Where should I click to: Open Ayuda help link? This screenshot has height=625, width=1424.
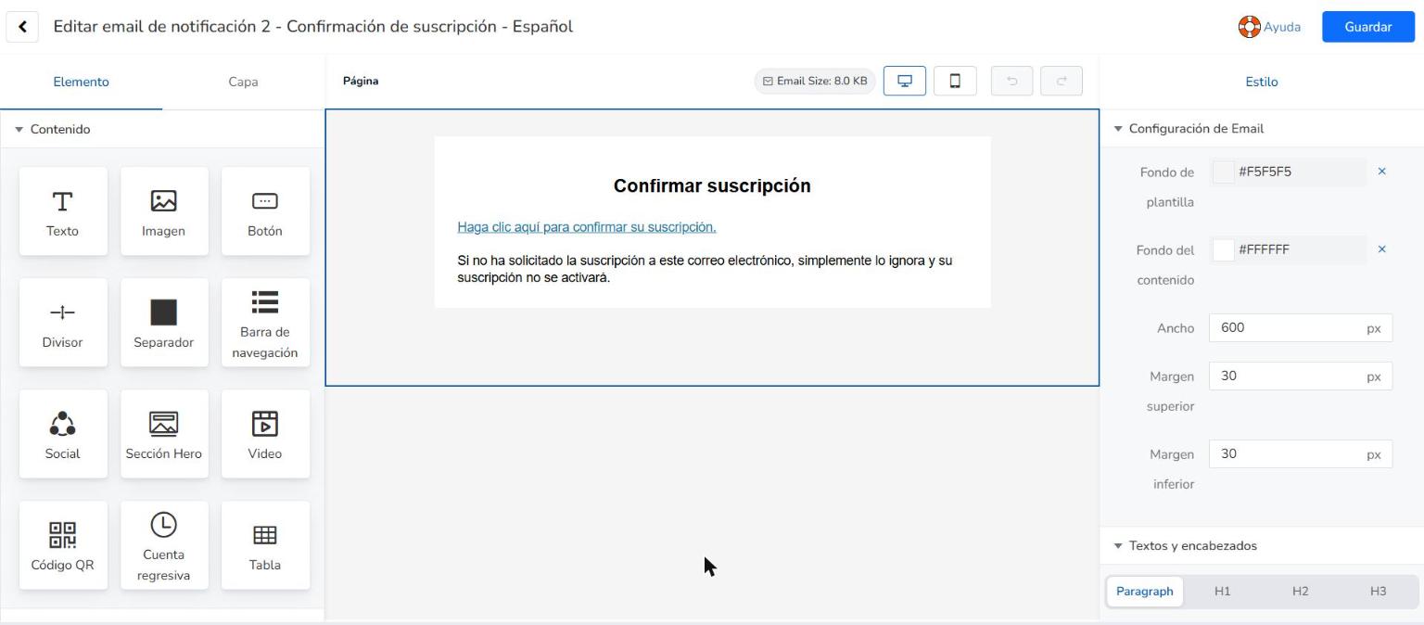point(1269,27)
